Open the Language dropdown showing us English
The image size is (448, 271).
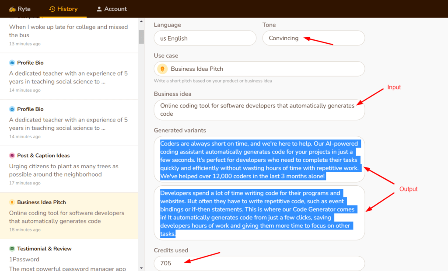coord(205,38)
